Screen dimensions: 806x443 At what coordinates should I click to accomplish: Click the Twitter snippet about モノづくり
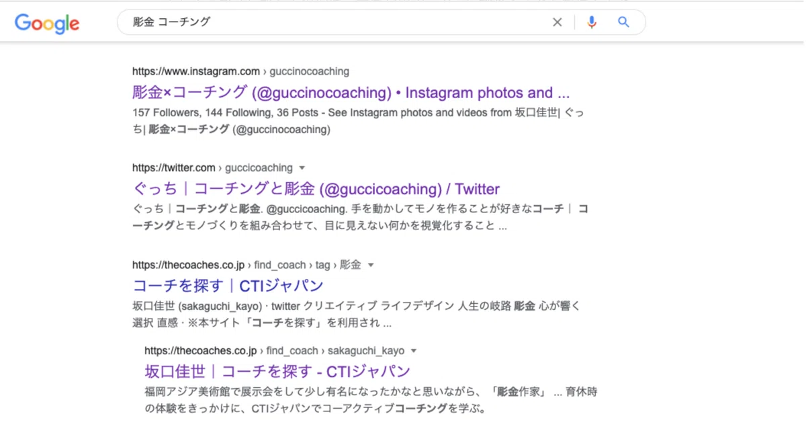[360, 218]
